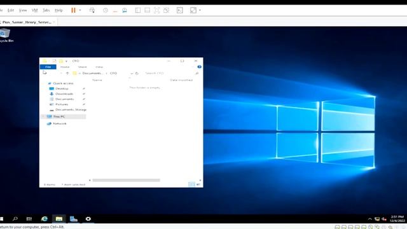Open Customize Quick Access Toolbar dropdown
Viewport: 407px width, 229px height.
pos(66,61)
